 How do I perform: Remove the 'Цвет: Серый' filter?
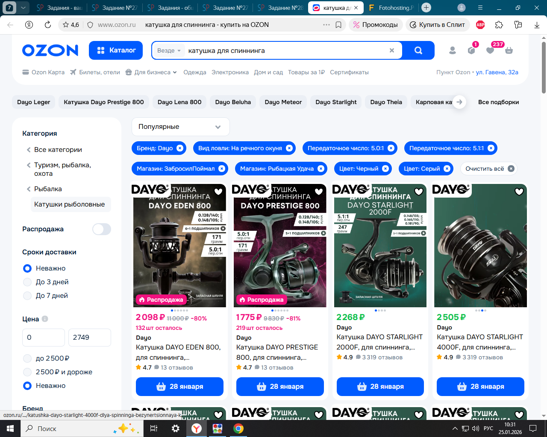pyautogui.click(x=447, y=169)
